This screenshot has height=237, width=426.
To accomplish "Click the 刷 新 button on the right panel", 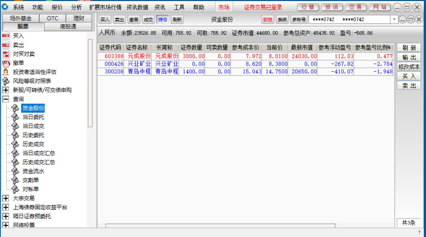I will 409,48.
